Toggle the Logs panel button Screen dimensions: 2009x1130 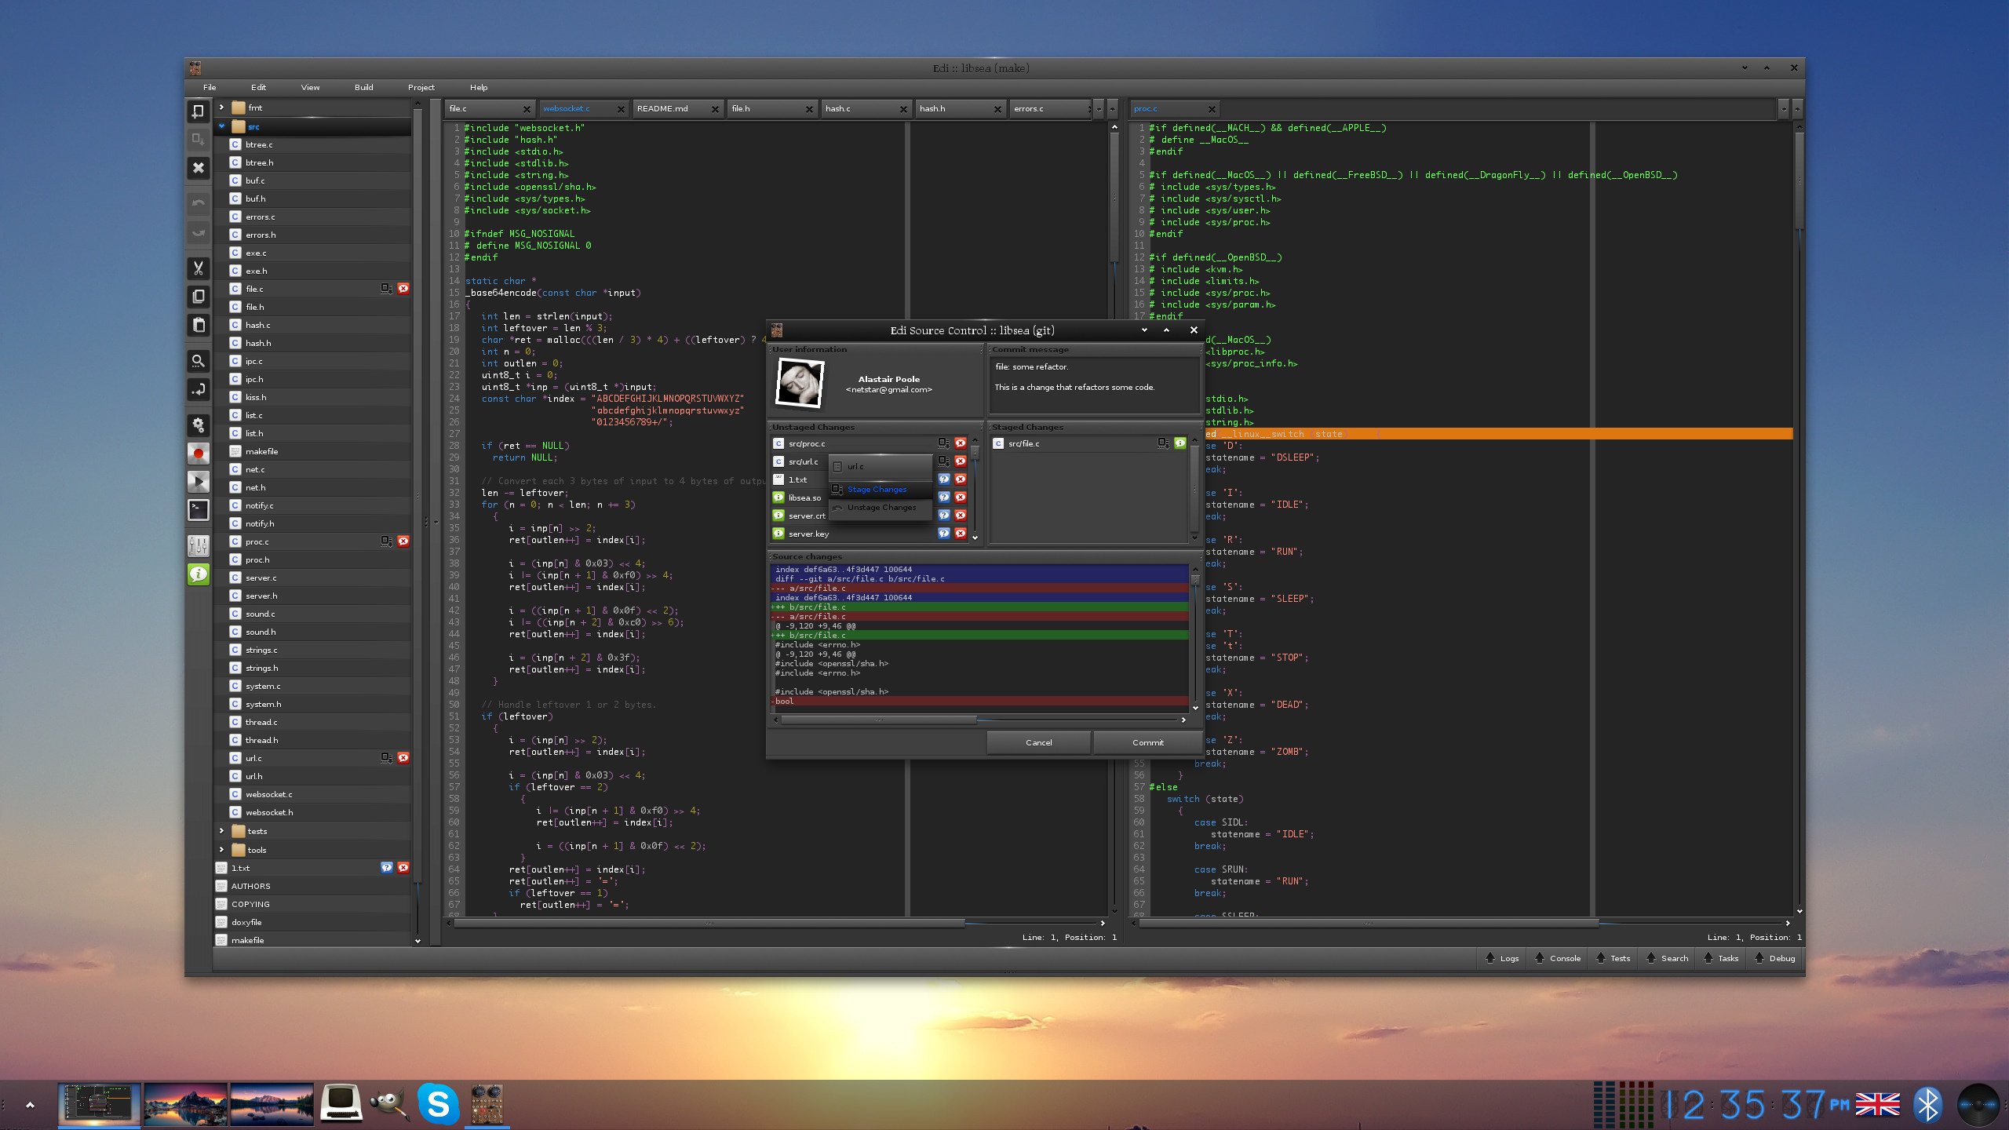pyautogui.click(x=1502, y=958)
